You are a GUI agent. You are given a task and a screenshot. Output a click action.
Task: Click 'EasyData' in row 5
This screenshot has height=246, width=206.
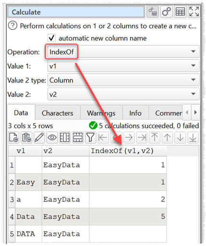tap(65, 234)
